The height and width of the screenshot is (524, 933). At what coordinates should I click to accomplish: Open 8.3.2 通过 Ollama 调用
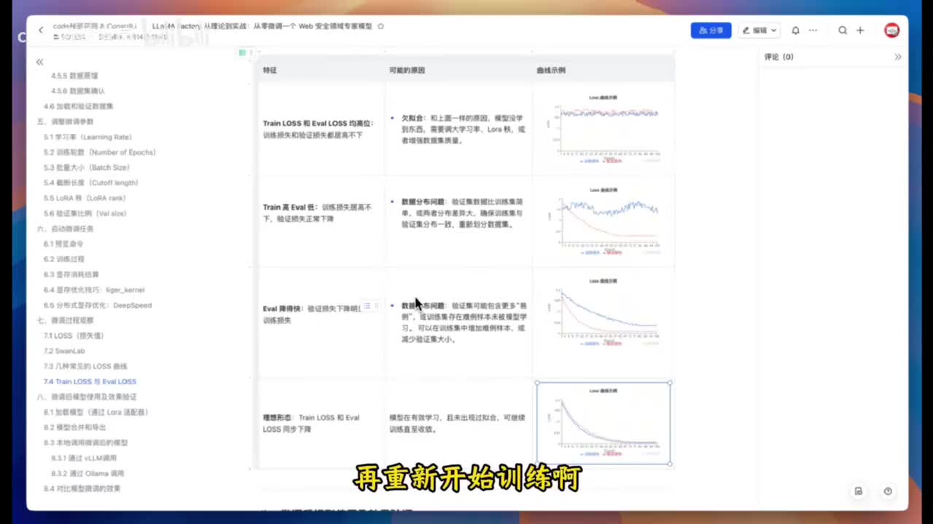[x=87, y=473]
